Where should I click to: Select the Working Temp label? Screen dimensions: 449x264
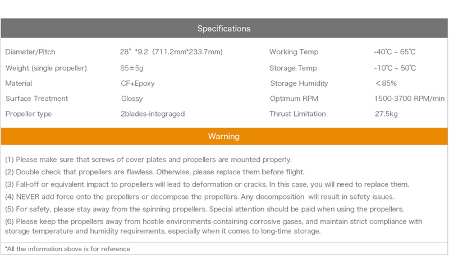point(294,52)
